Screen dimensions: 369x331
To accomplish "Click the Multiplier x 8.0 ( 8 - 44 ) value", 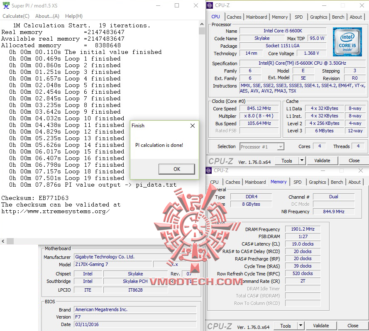I will tap(259, 116).
